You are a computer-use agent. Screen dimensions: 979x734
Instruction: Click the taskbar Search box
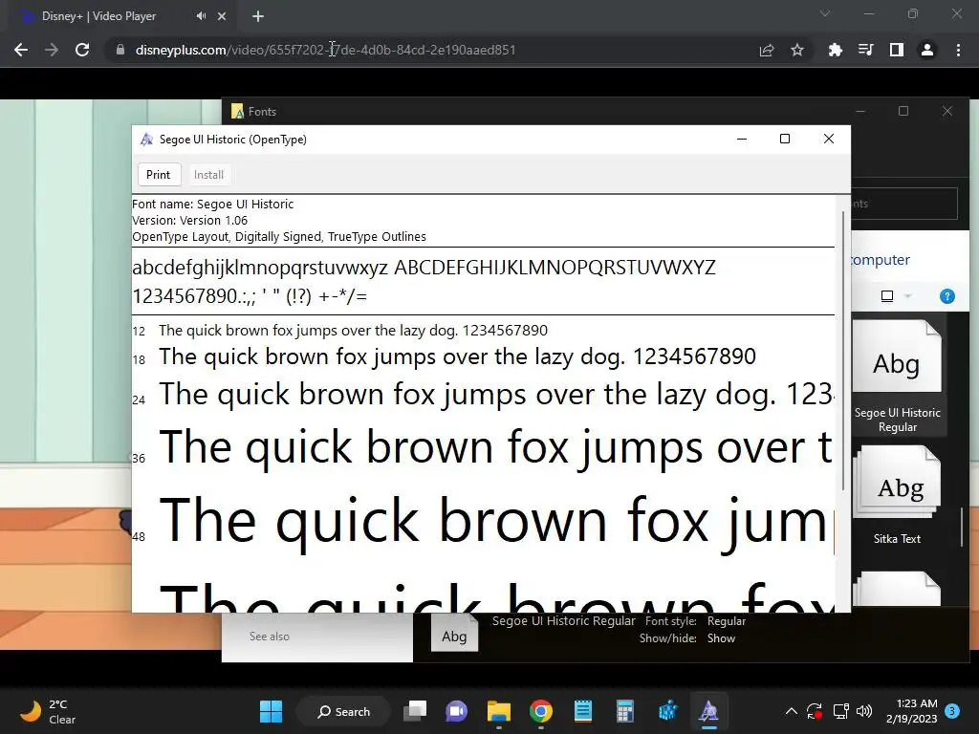[343, 711]
